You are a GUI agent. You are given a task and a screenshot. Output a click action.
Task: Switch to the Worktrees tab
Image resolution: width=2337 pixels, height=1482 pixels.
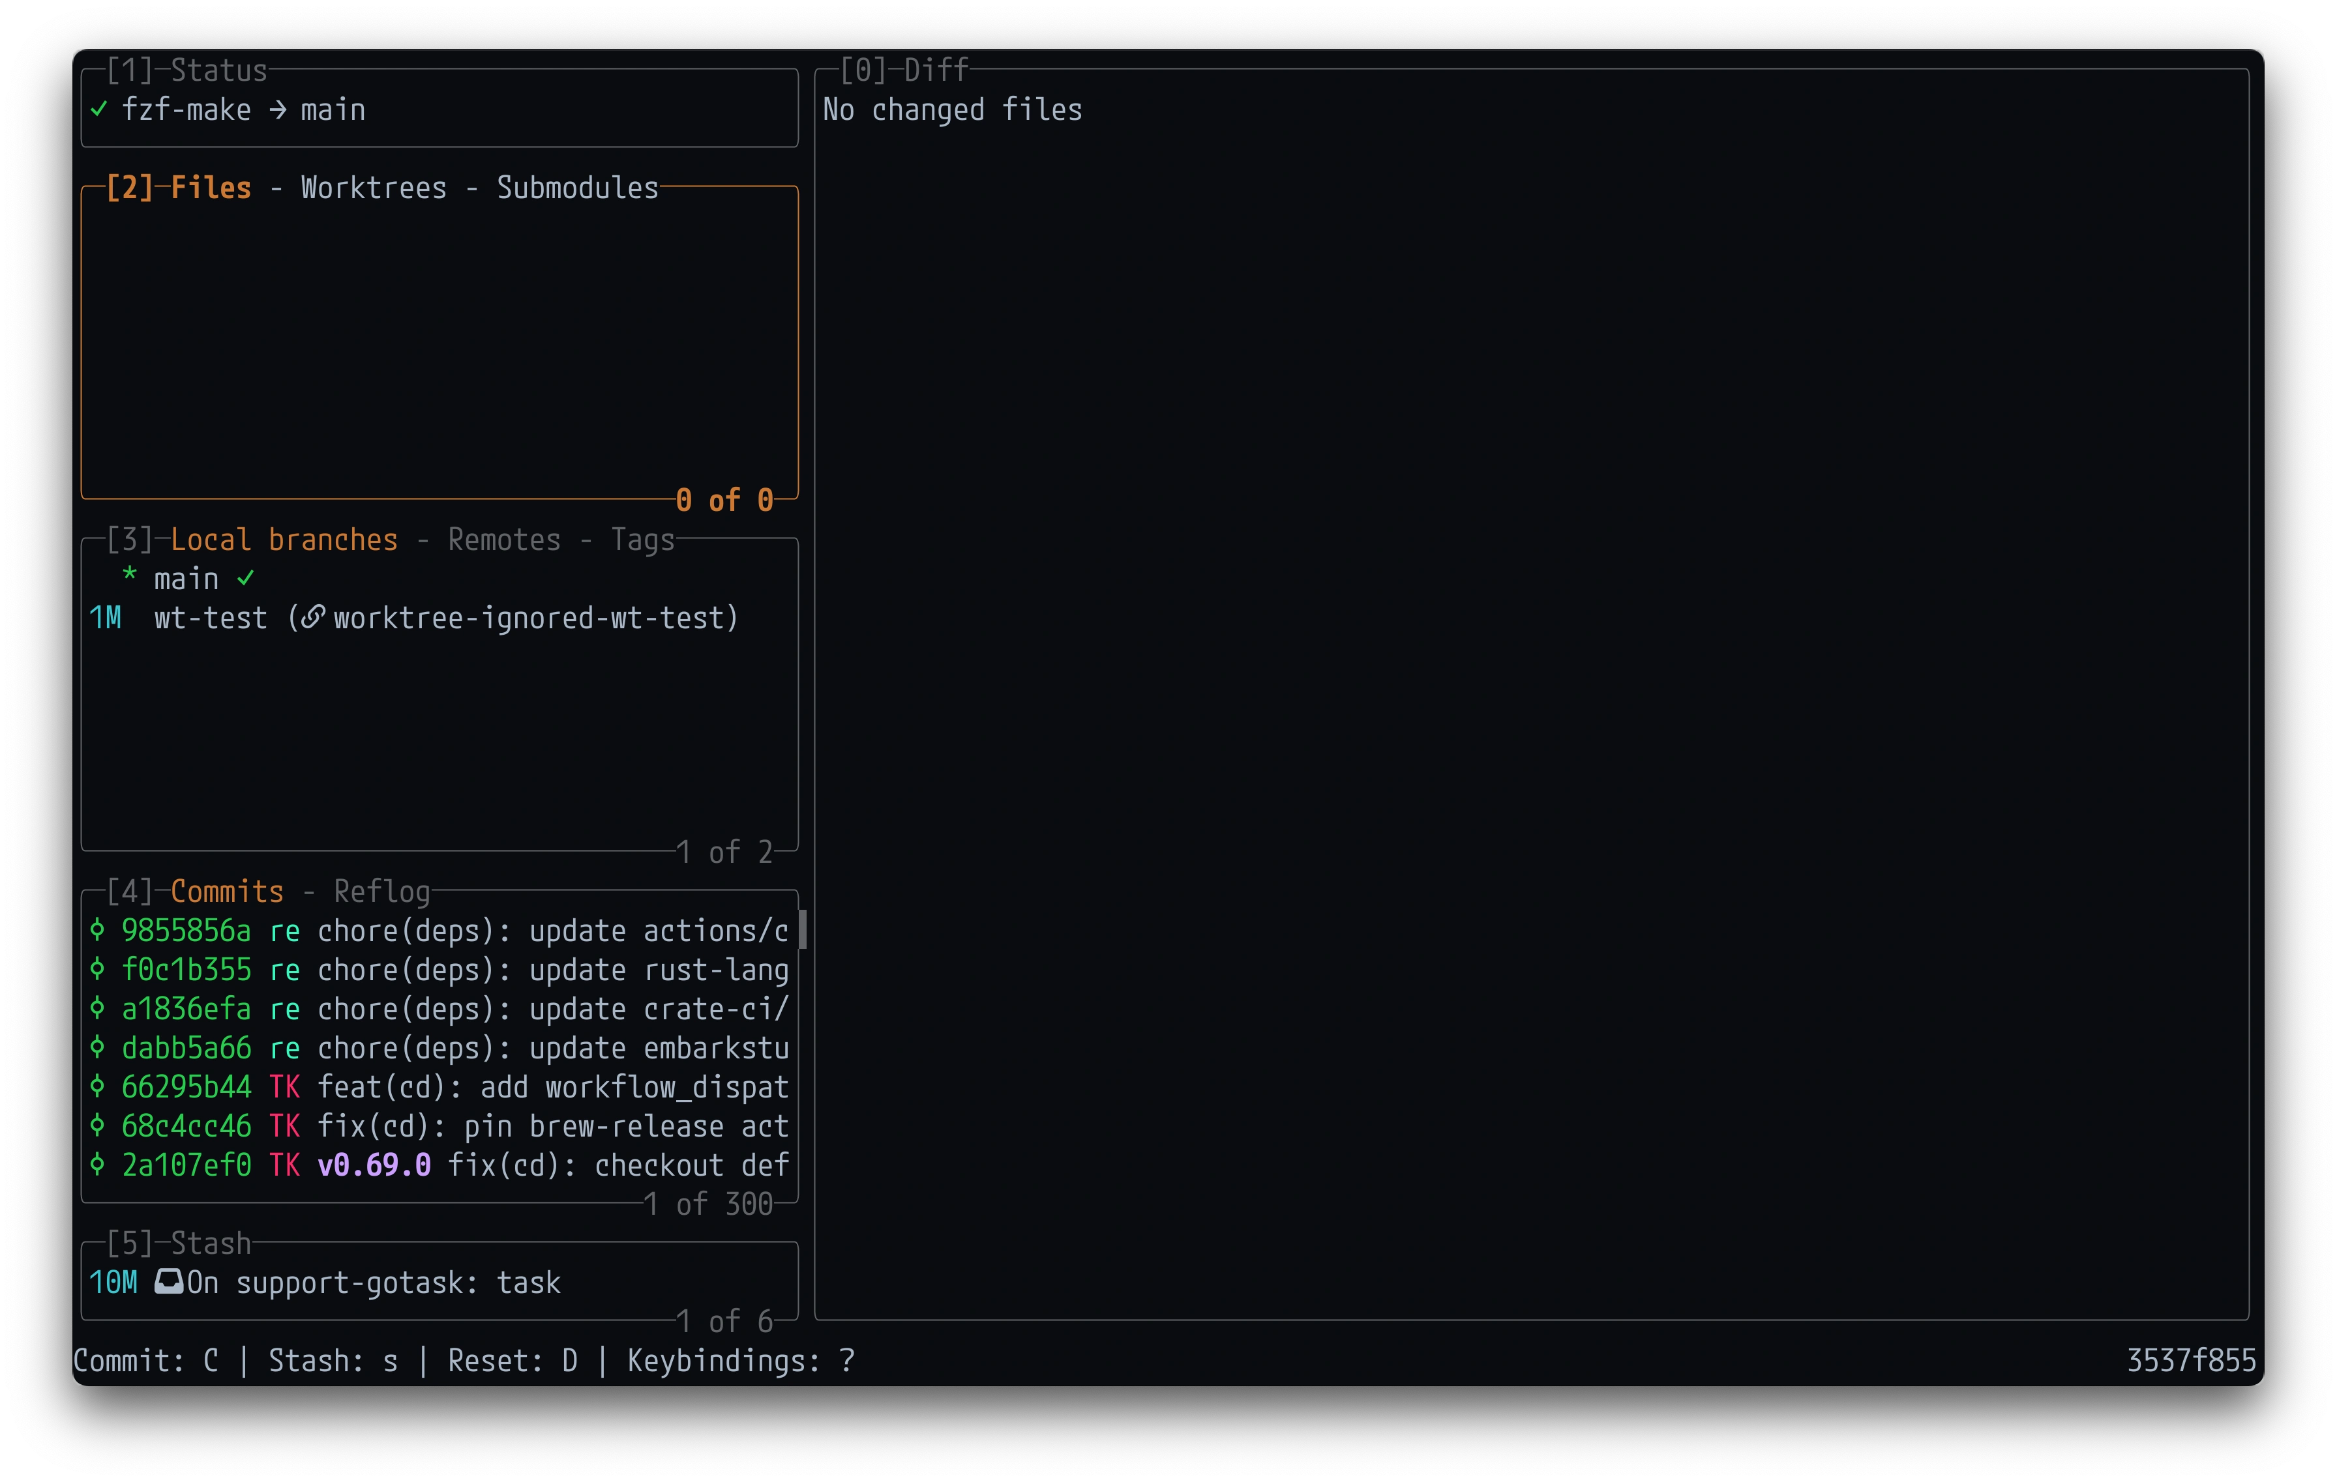click(374, 187)
